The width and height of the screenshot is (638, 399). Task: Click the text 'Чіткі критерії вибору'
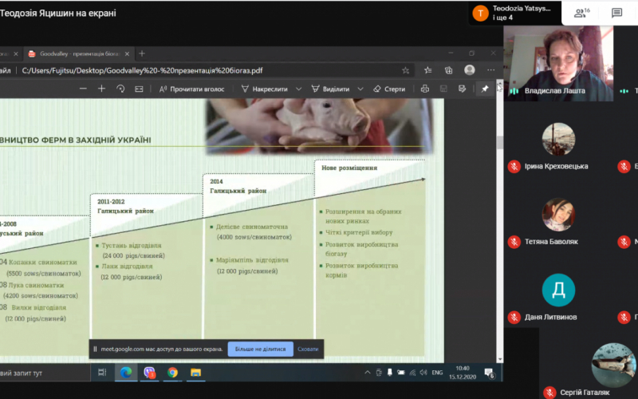[x=359, y=232]
